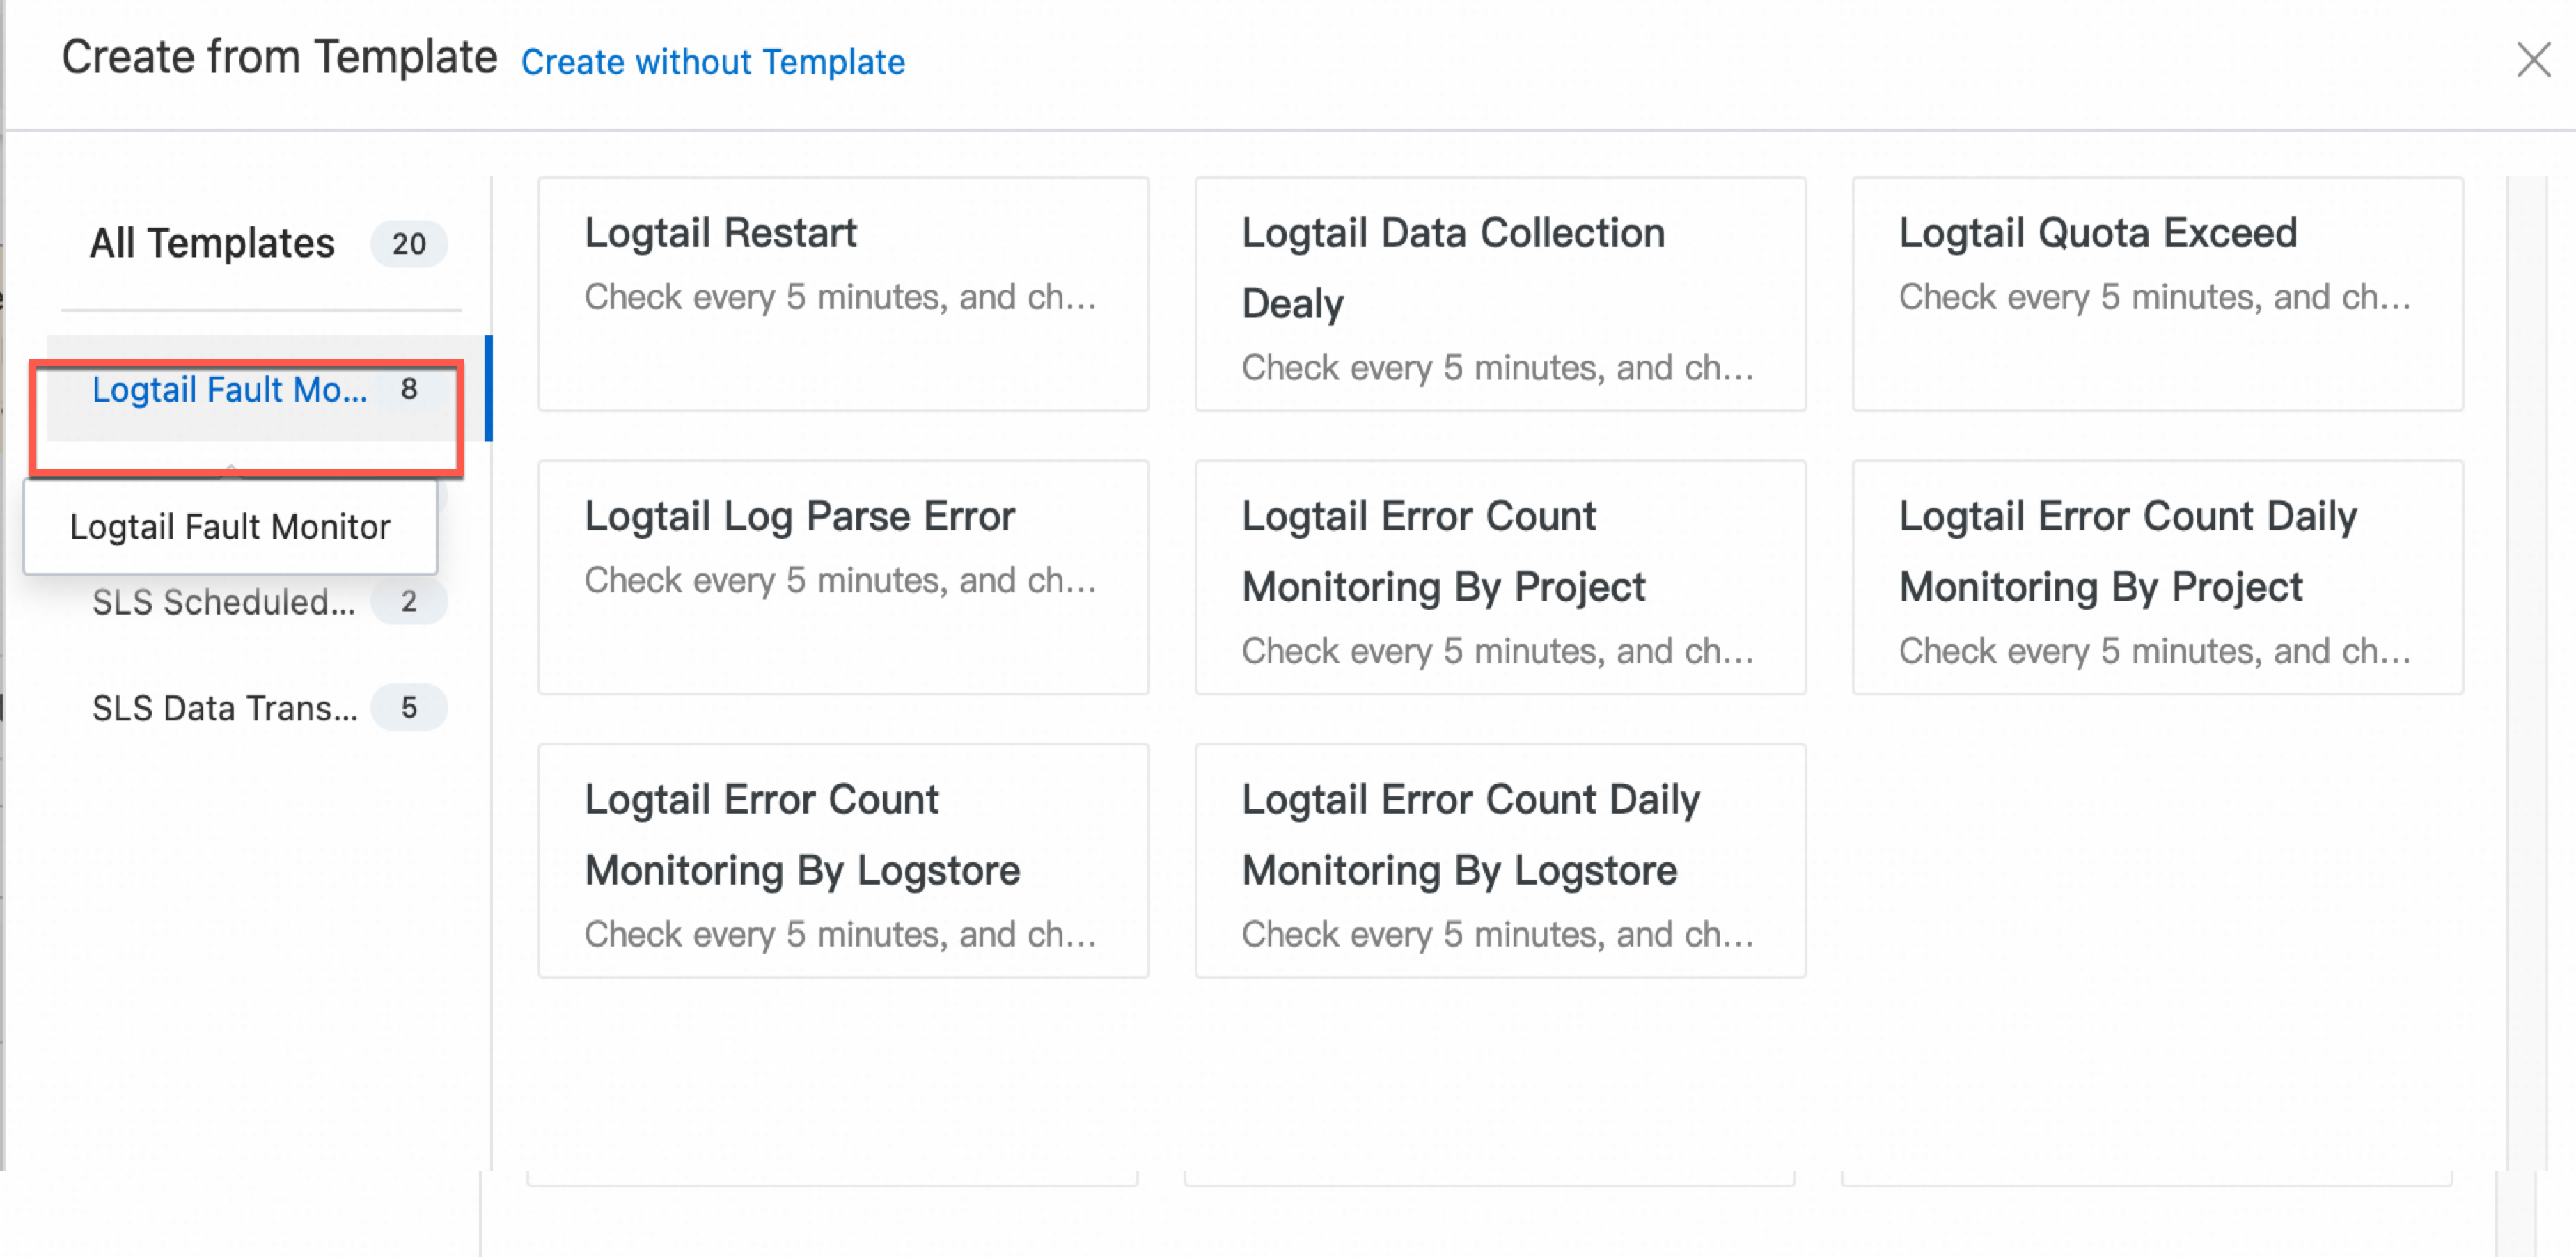2576x1257 pixels.
Task: Choose the Logtail Log Parse Error template
Action: [843, 577]
